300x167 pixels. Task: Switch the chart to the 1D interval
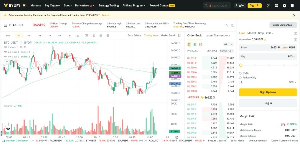click(x=69, y=35)
